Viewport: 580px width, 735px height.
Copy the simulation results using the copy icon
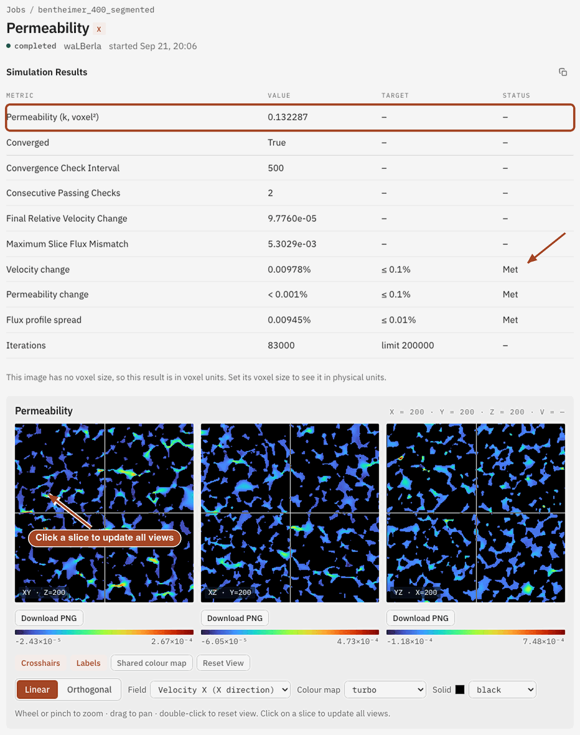point(563,72)
